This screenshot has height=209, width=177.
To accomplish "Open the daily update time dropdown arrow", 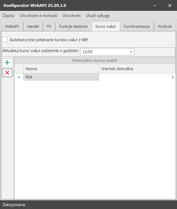I will pos(131,52).
